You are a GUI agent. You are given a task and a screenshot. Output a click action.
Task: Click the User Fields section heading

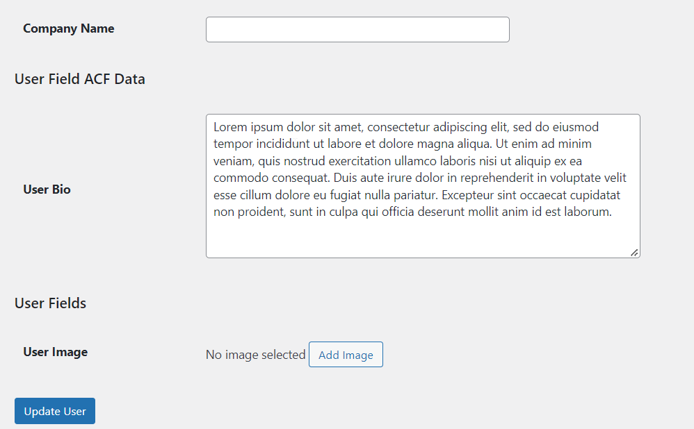[50, 303]
